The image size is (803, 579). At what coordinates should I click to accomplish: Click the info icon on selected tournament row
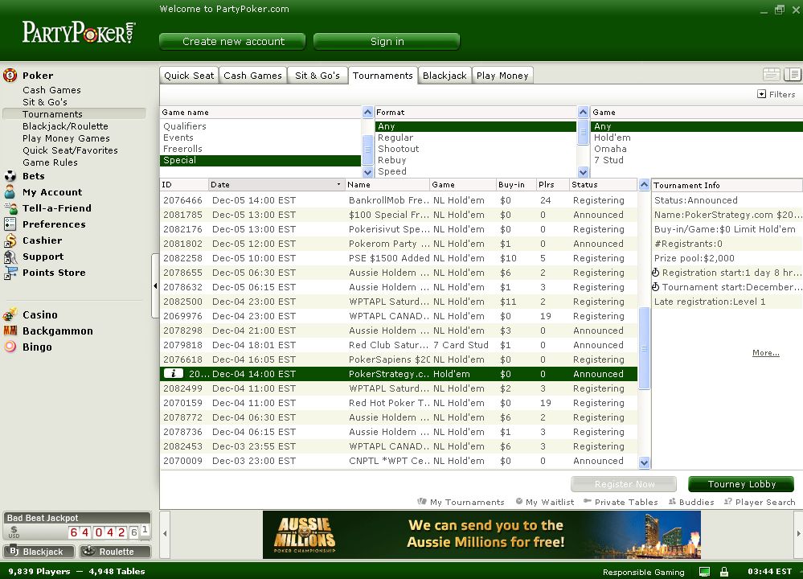(173, 373)
